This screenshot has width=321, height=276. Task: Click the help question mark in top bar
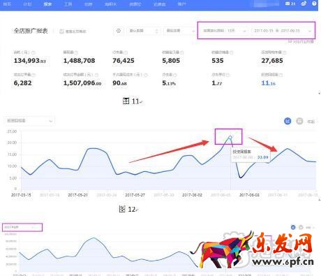(314, 3)
